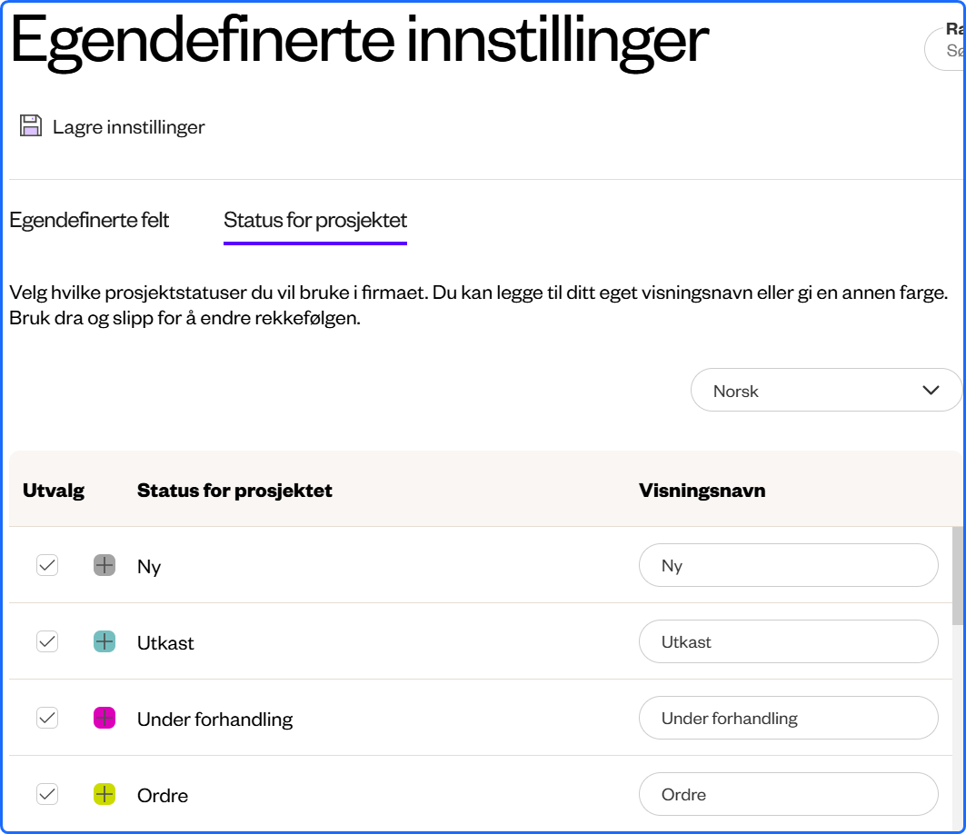
Task: Select the Status for prosjektet tab
Action: click(x=314, y=220)
